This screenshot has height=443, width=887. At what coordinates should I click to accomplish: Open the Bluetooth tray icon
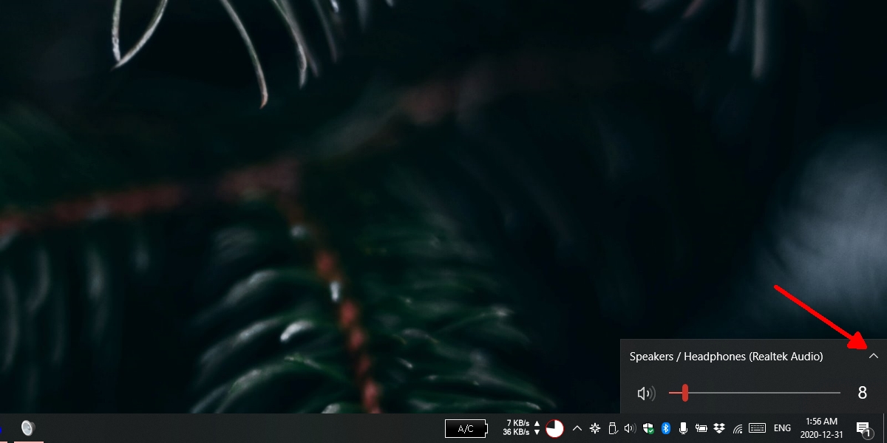coord(665,428)
